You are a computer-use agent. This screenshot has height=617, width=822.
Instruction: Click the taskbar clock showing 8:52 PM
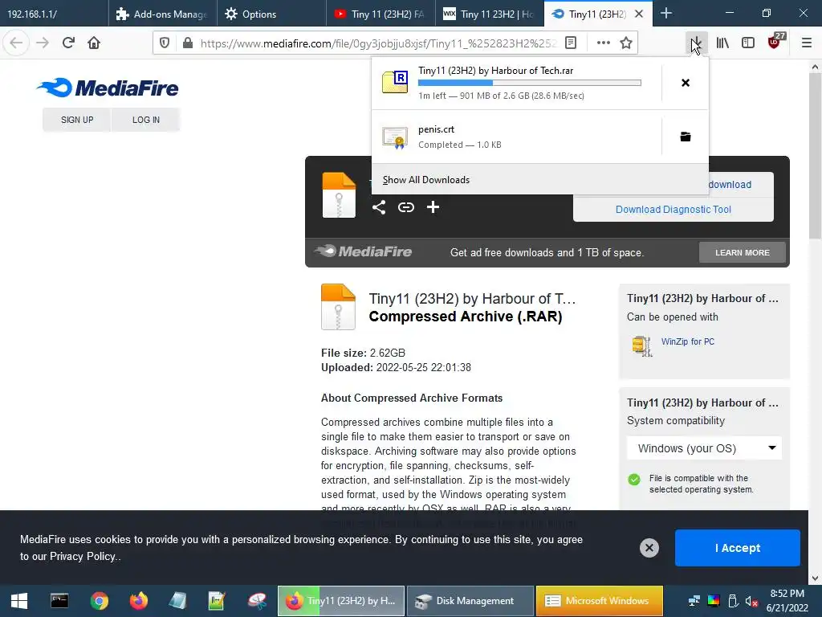click(787, 601)
